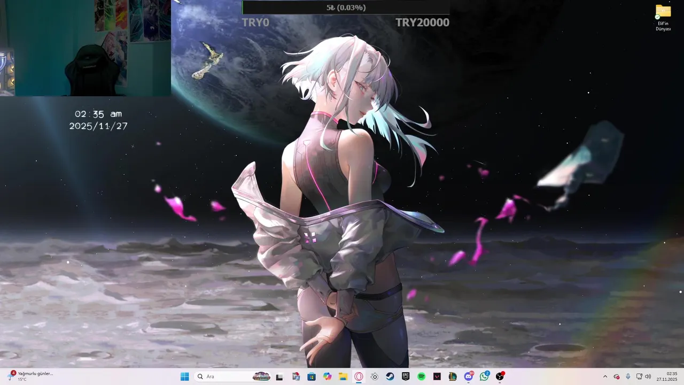Open OBS Studio from the taskbar

(x=500, y=376)
